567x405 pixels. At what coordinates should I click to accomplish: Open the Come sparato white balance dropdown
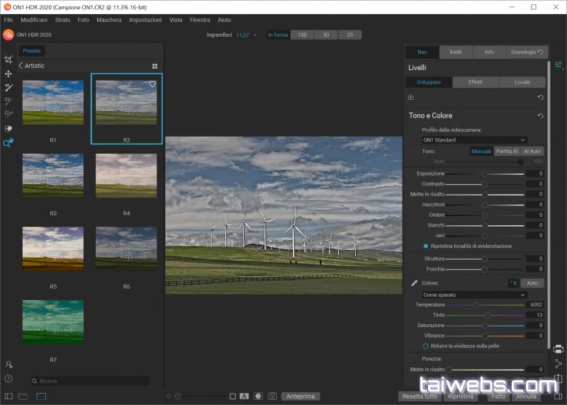474,295
